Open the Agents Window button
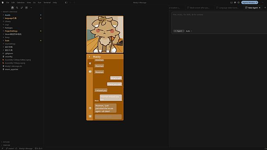267x150 pixels. (x=250, y=2)
